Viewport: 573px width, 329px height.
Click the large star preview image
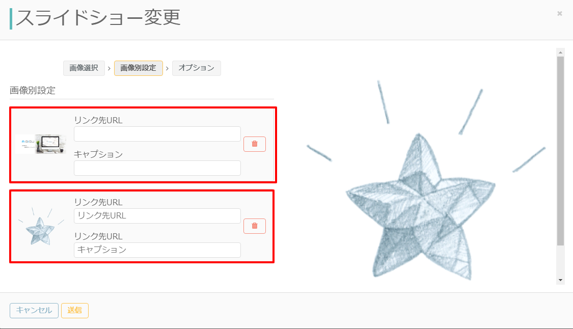point(426,180)
